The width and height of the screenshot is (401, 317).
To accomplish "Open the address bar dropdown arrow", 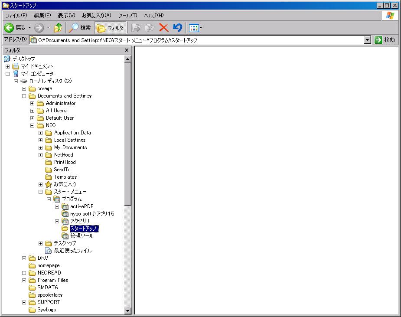I will tap(368, 40).
